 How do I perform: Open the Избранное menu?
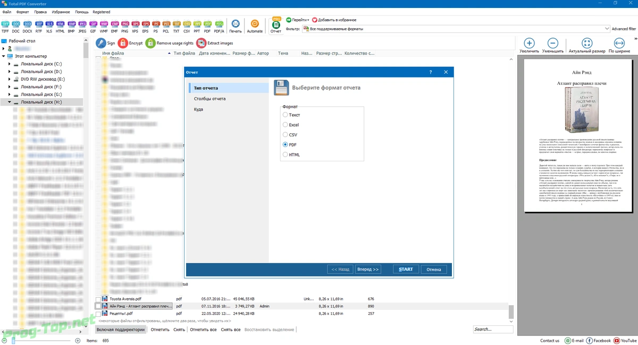click(61, 12)
